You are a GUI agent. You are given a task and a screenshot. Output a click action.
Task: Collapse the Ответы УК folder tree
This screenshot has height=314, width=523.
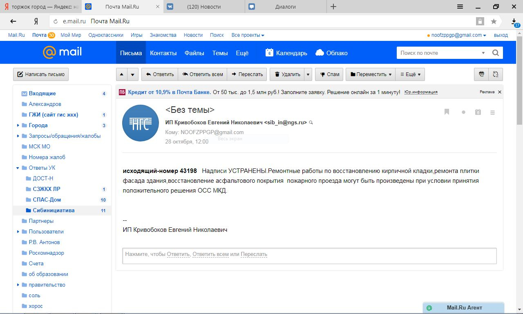(18, 168)
